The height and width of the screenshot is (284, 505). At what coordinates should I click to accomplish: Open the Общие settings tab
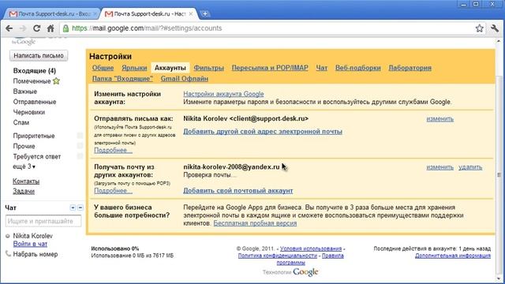(x=103, y=68)
